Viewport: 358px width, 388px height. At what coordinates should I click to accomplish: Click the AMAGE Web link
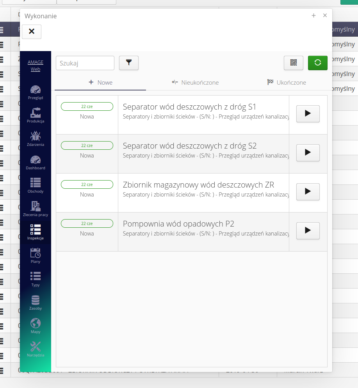(x=36, y=66)
